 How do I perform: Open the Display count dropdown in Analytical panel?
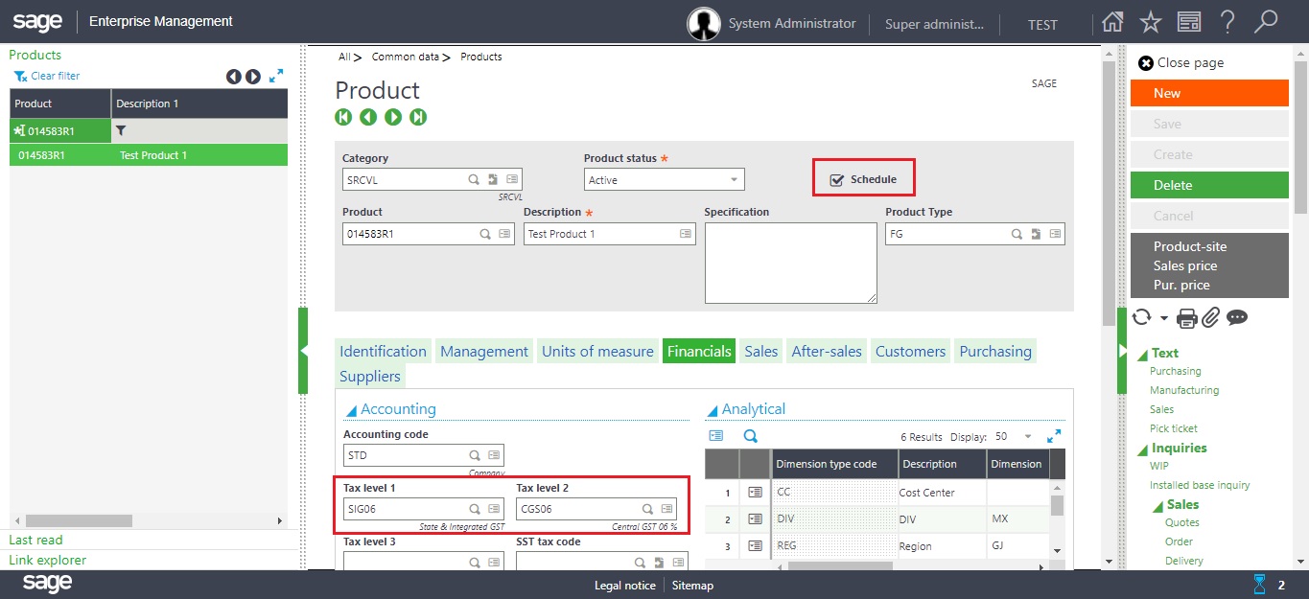(x=1028, y=435)
